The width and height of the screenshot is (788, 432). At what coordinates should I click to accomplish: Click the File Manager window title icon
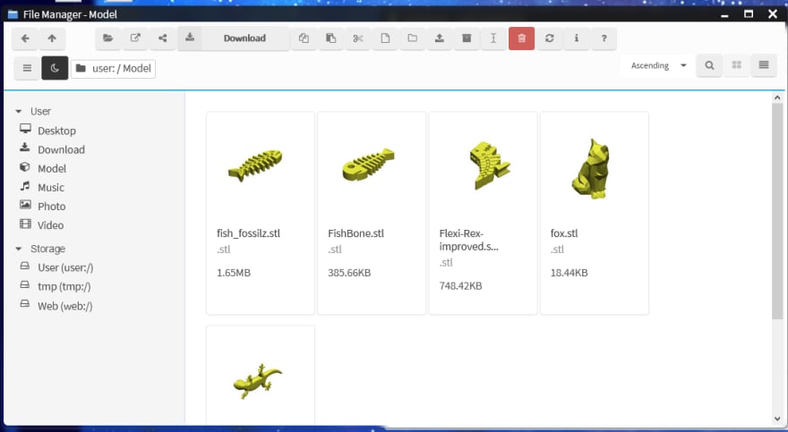(x=13, y=14)
